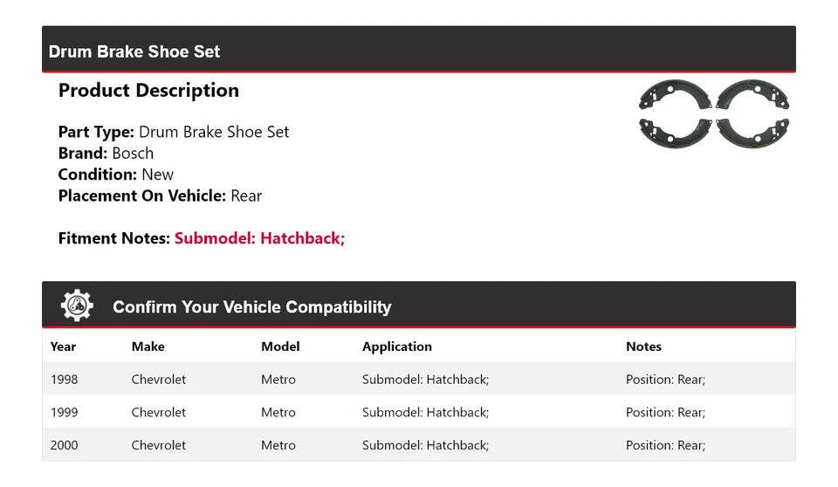Click the Part Type line

coord(174,133)
